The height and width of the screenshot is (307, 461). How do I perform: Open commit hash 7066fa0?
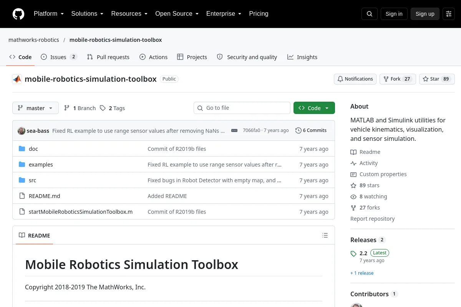click(x=251, y=130)
